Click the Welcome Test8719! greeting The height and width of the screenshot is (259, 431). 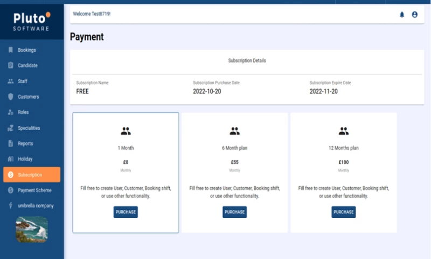(x=92, y=14)
